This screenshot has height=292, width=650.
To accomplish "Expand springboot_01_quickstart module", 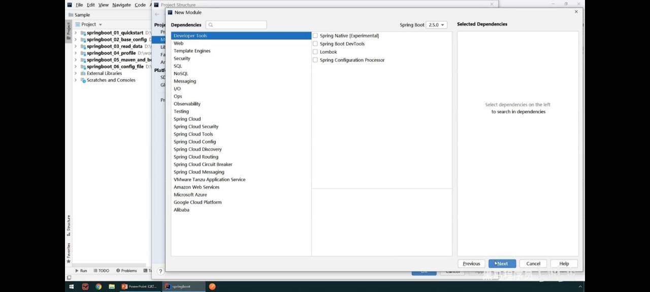I will tap(76, 33).
